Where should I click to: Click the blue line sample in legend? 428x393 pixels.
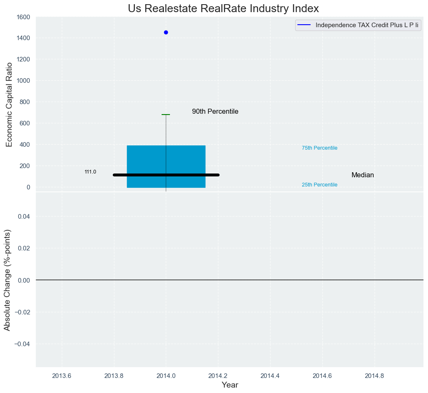[x=304, y=25]
